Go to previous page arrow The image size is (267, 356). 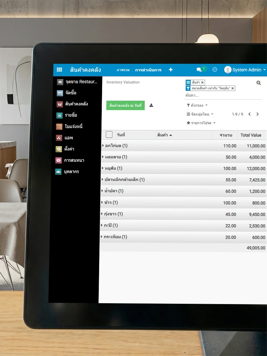pos(249,114)
